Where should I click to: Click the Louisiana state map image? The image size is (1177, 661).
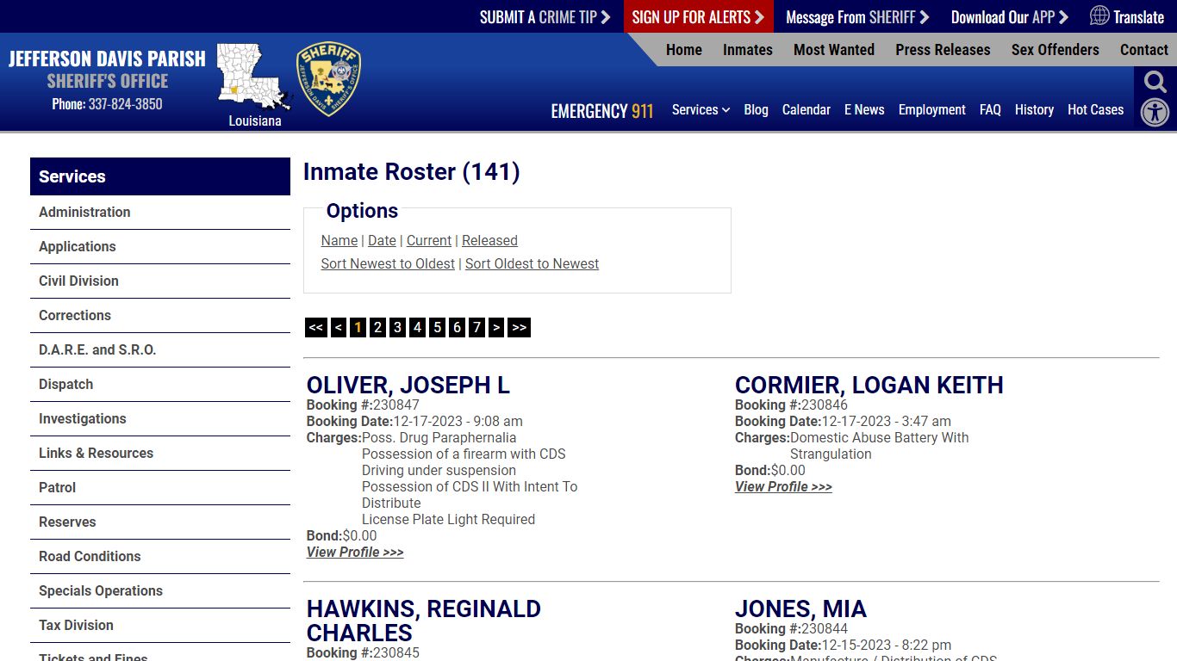254,77
